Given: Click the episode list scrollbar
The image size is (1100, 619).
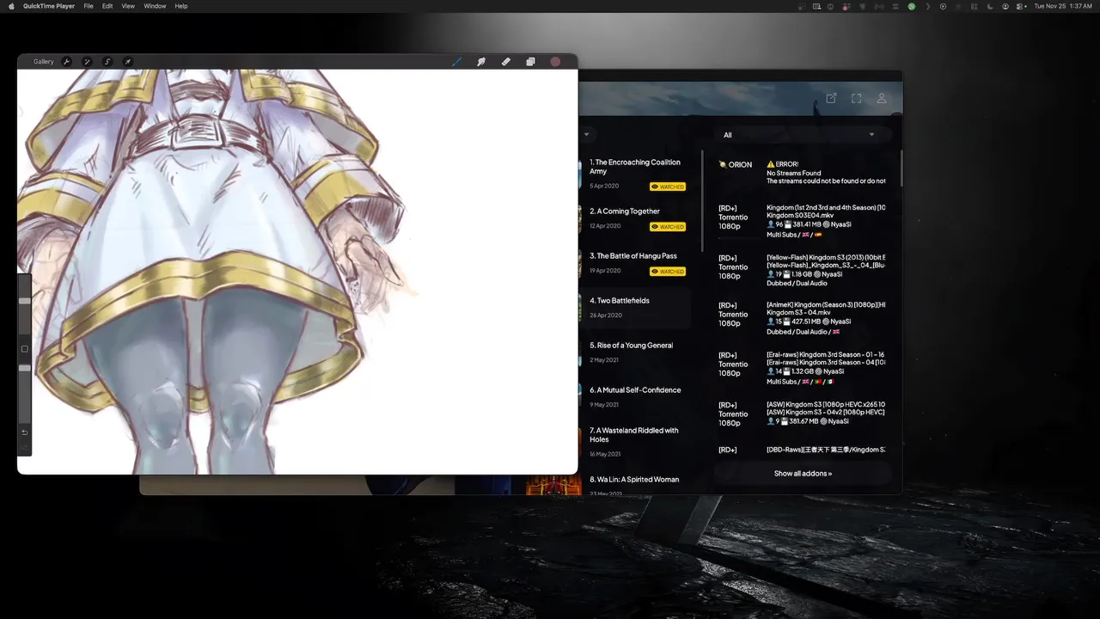Looking at the screenshot, I should coord(703,202).
